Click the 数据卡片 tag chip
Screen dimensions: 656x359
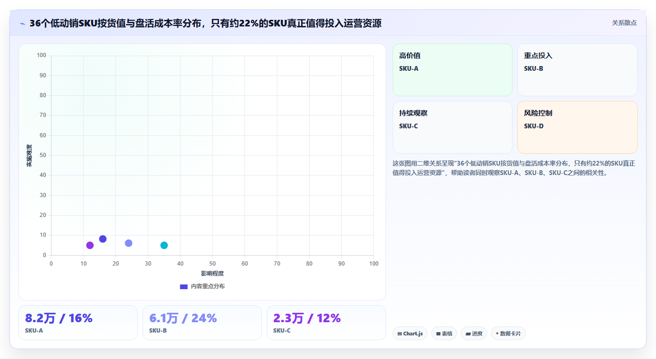[508, 334]
